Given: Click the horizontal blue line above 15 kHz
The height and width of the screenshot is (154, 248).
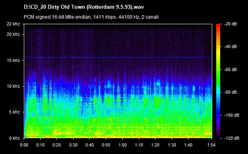Looking at the screenshot, I should [118, 57].
